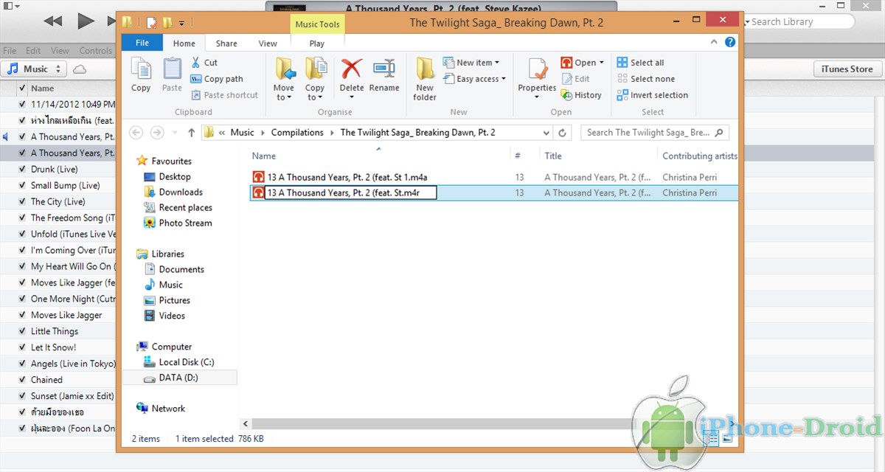Expand the Delete dropdown arrow
Viewport: 885px width, 472px height.
352,97
